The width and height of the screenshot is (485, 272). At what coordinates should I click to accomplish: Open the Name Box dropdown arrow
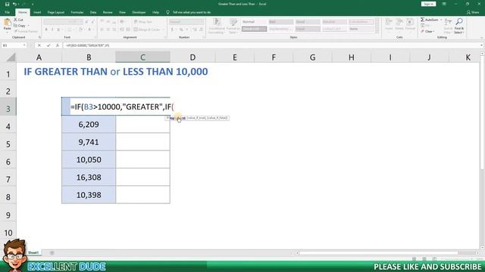[x=24, y=45]
